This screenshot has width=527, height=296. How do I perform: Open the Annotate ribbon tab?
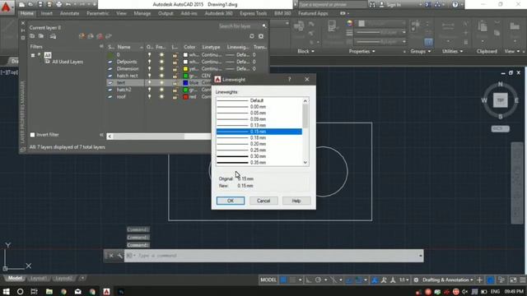[69, 13]
